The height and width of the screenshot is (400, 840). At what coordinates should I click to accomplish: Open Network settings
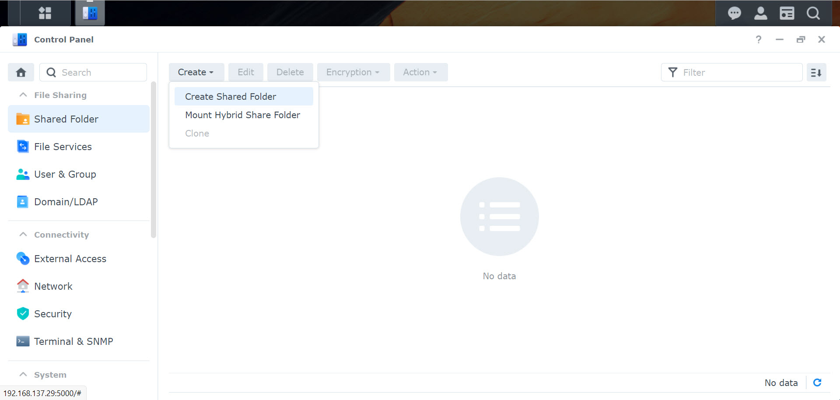(x=53, y=286)
